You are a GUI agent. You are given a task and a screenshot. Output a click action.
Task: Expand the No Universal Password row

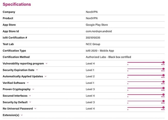[x=35, y=109]
